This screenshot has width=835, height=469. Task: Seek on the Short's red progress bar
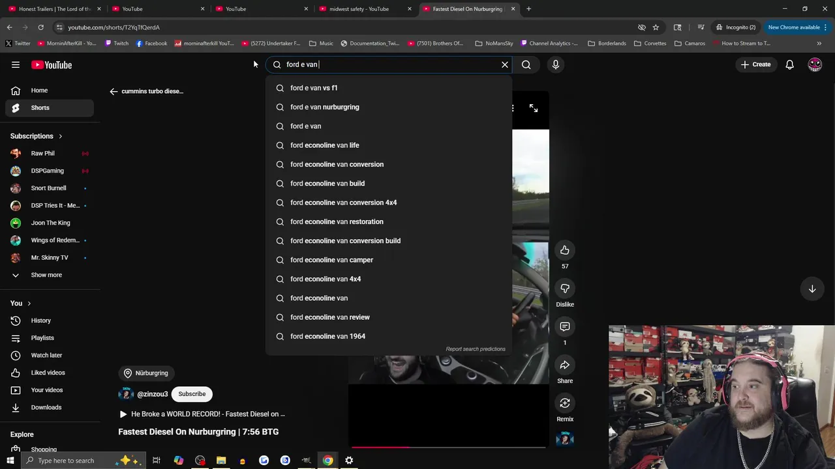448,448
